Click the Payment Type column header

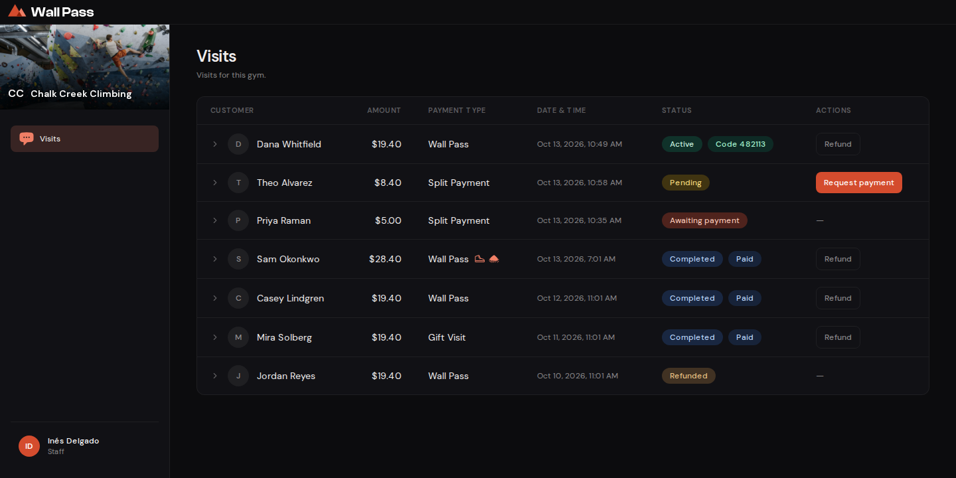click(457, 110)
